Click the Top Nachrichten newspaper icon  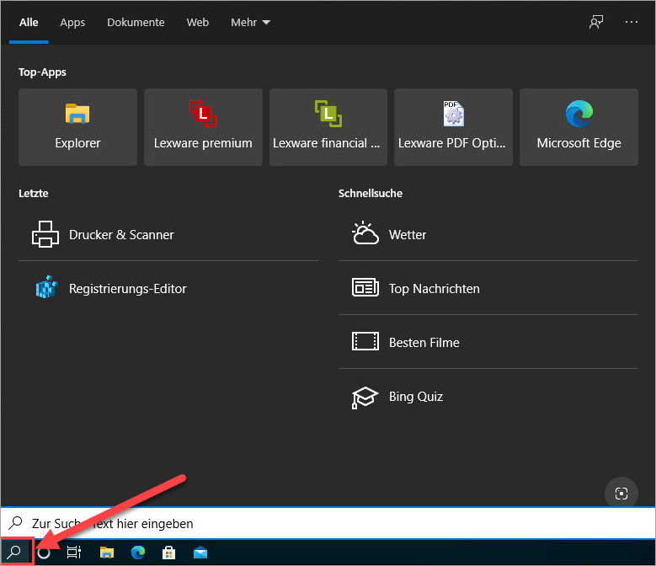365,287
